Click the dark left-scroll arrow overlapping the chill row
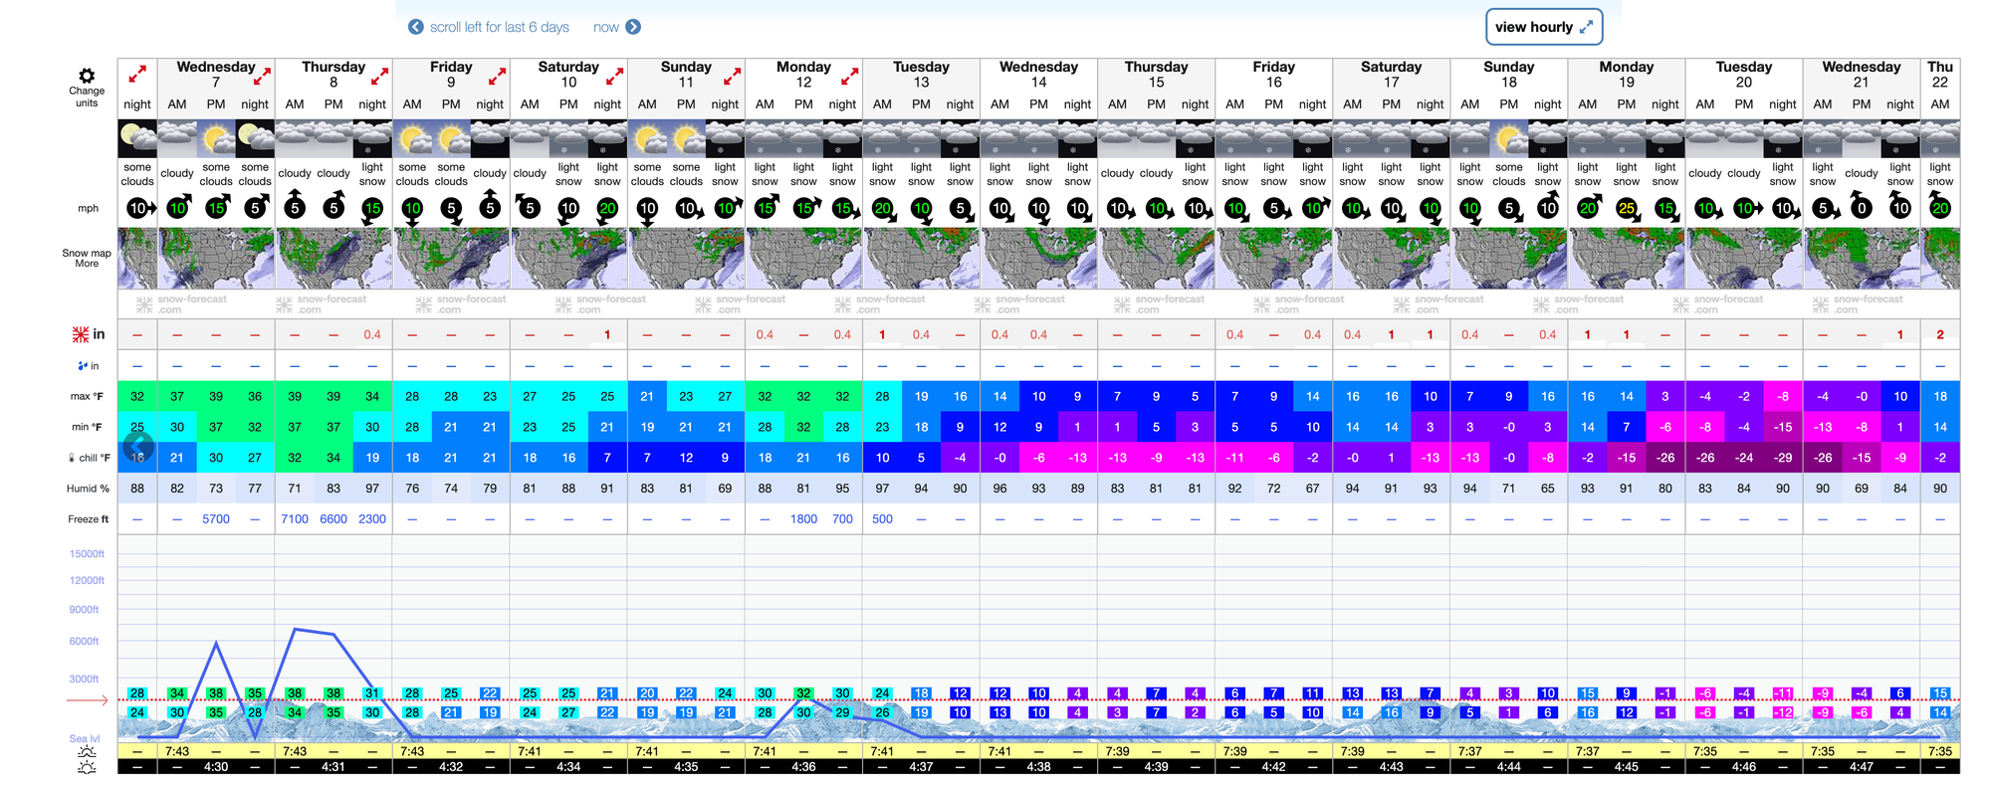The width and height of the screenshot is (1991, 792). 138,447
